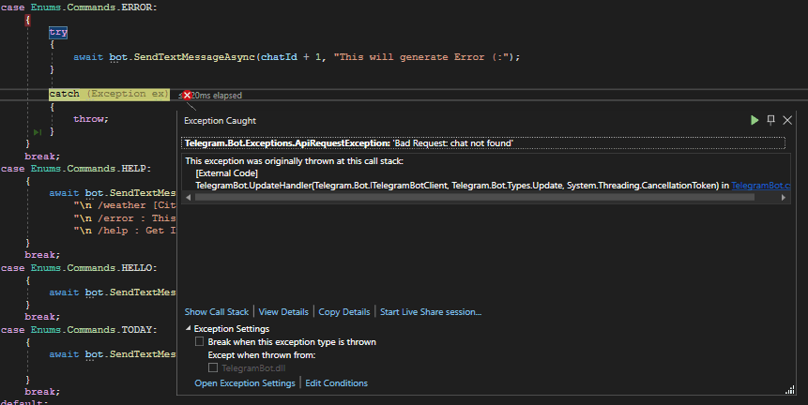Viewport: 808px width, 405px height.
Task: Click the [External Code] stack line
Action: pyautogui.click(x=226, y=173)
